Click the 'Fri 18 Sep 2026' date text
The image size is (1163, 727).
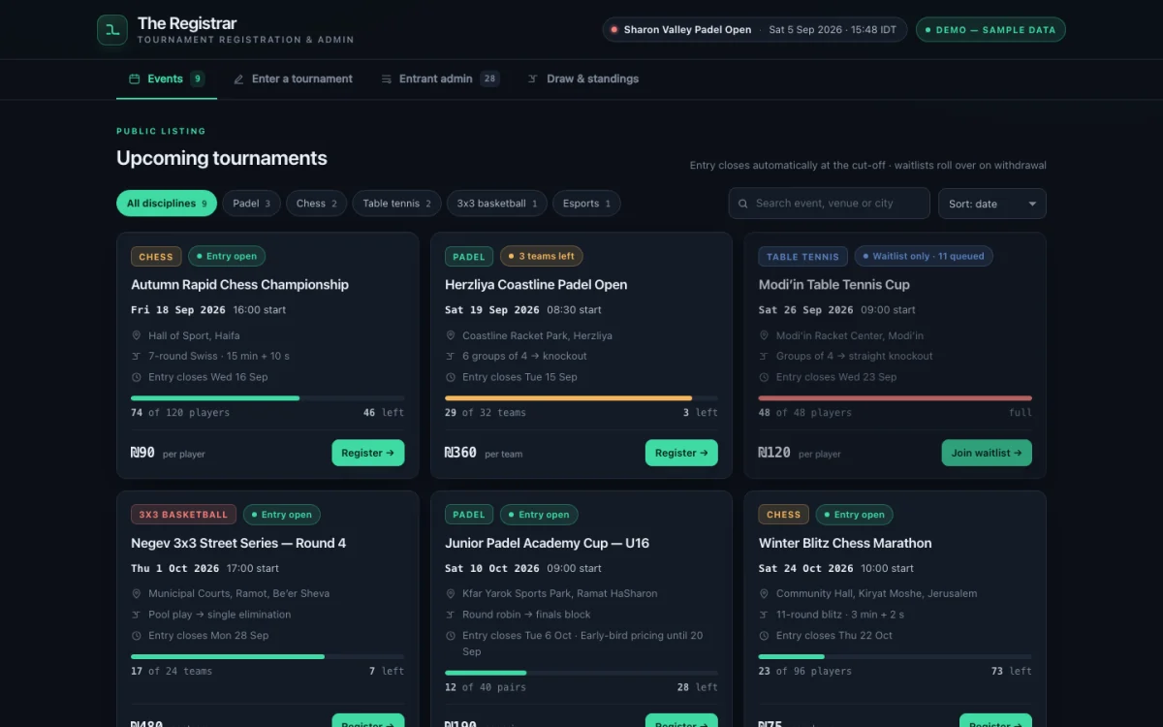tap(178, 310)
